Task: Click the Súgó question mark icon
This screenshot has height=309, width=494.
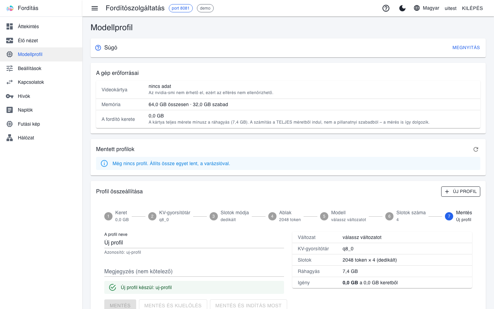Action: [x=98, y=48]
